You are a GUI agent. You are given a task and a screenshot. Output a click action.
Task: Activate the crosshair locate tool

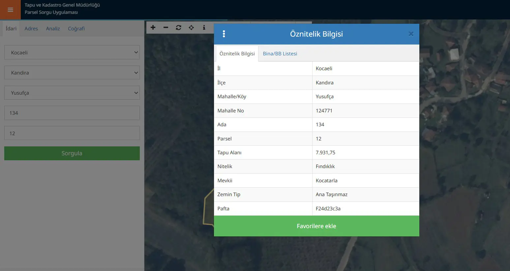[191, 27]
